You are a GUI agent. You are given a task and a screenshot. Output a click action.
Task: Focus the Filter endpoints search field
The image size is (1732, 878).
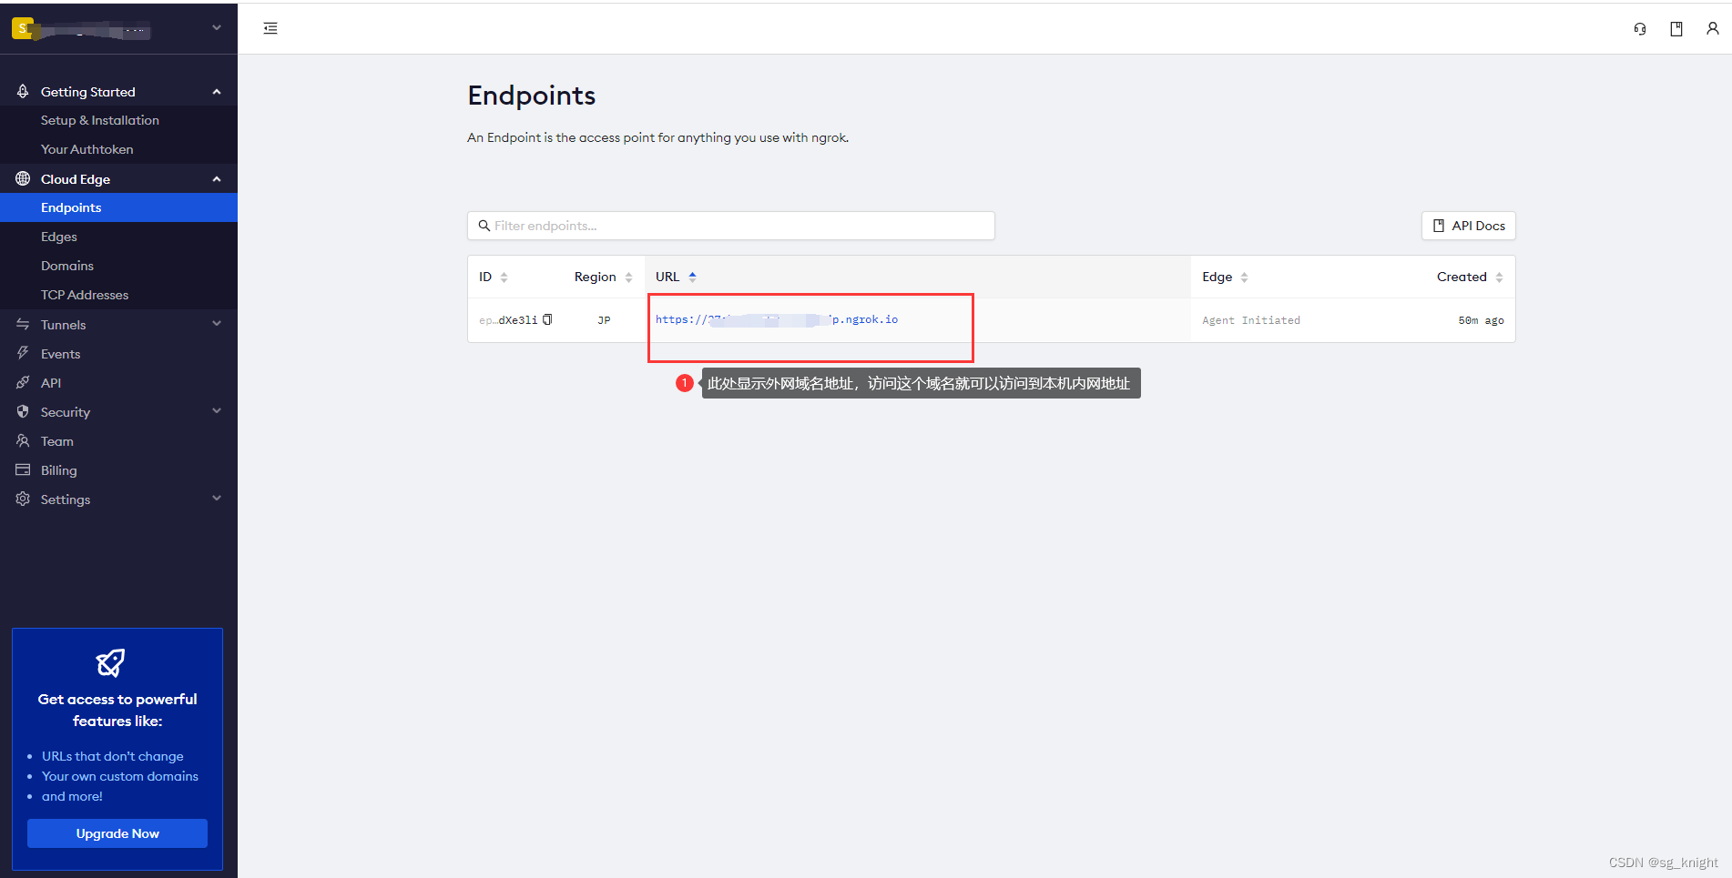tap(731, 226)
